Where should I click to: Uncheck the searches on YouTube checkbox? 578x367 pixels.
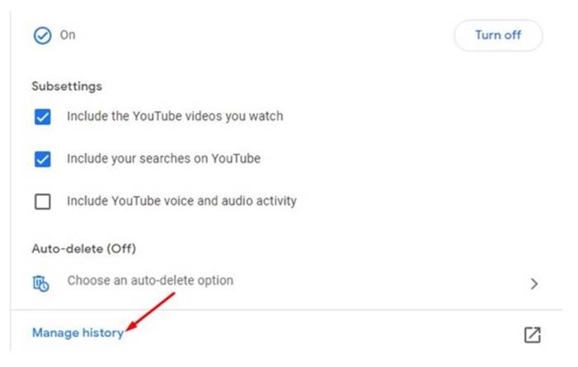[42, 160]
